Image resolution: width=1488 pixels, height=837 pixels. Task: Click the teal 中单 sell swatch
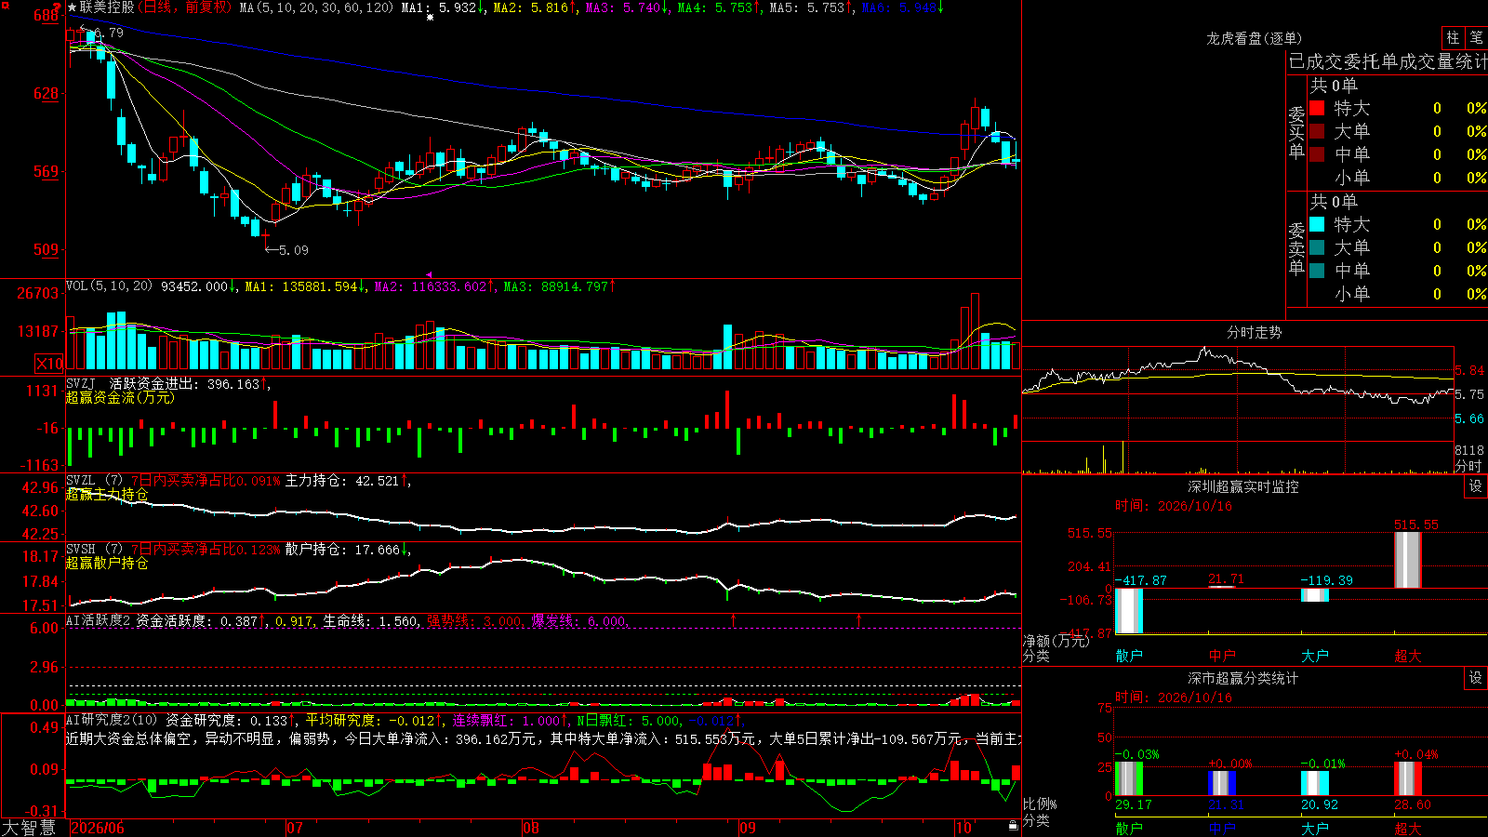coord(1317,271)
